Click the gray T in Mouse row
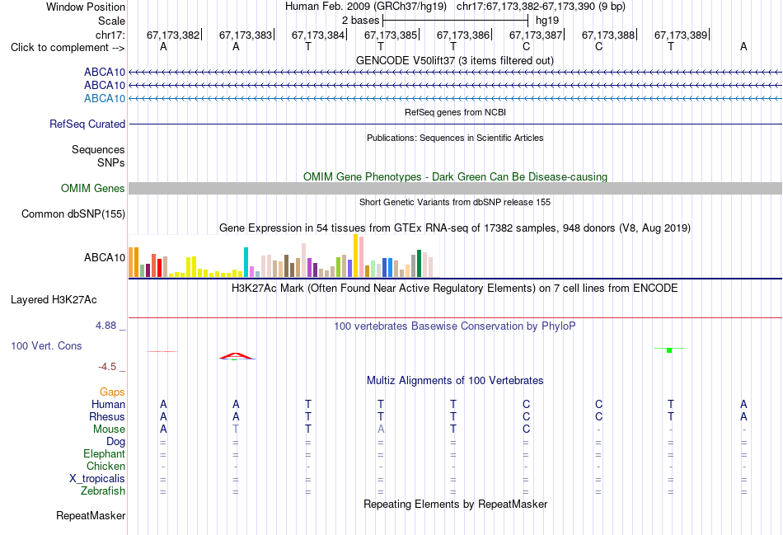 (236, 429)
